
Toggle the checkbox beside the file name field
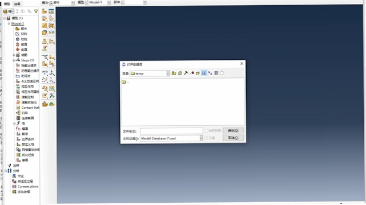(206, 131)
